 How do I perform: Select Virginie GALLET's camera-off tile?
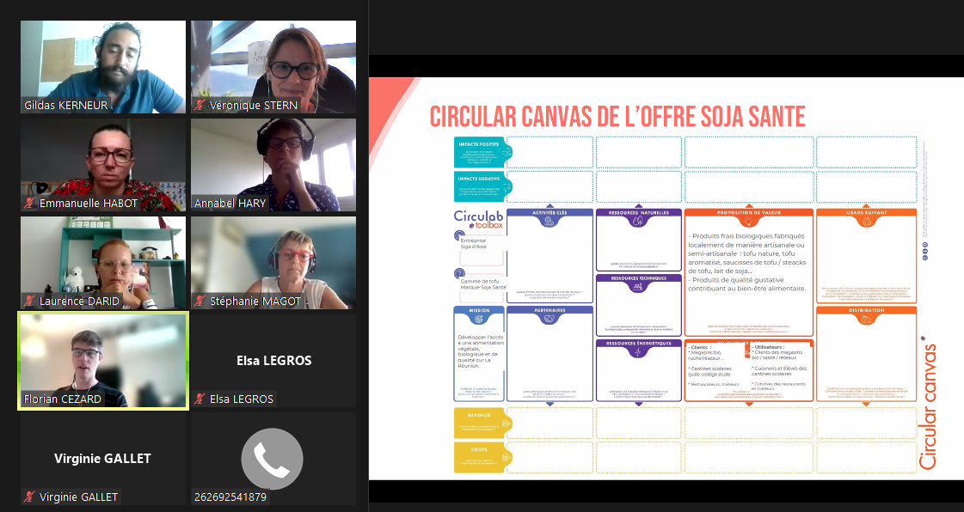click(102, 459)
